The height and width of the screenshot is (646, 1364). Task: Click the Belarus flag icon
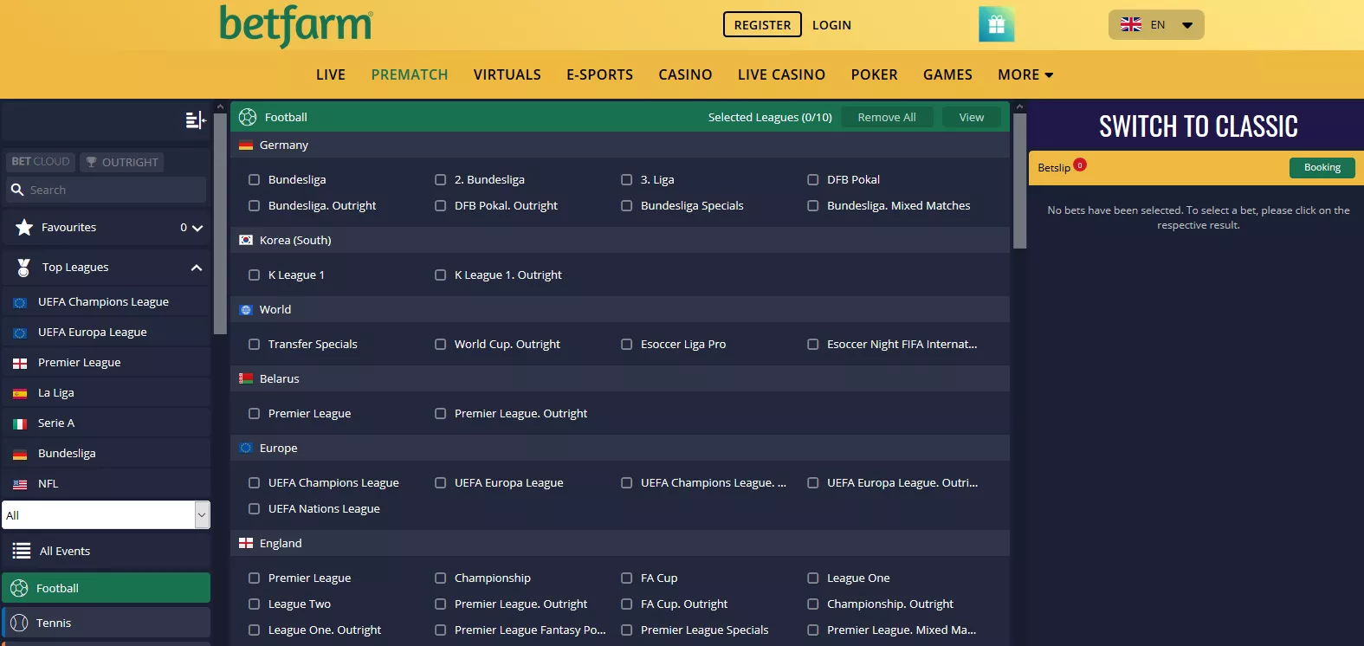pos(246,379)
